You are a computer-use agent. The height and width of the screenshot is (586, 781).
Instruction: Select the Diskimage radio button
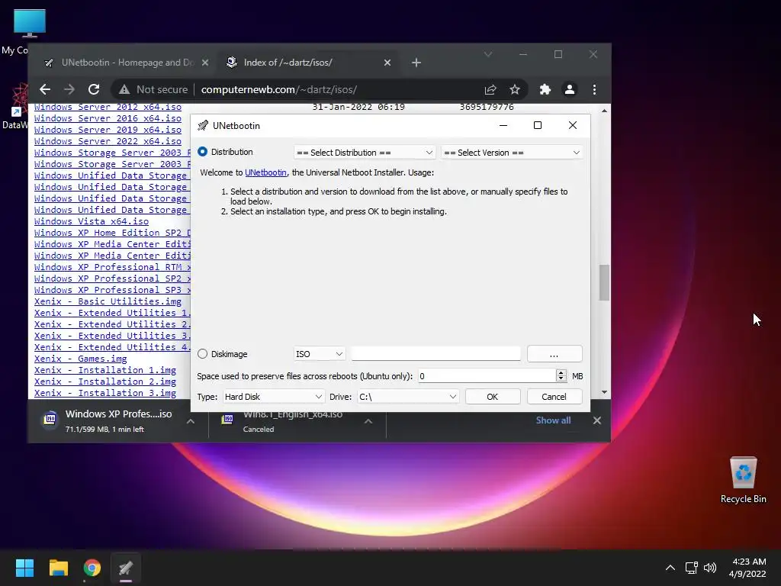[203, 354]
